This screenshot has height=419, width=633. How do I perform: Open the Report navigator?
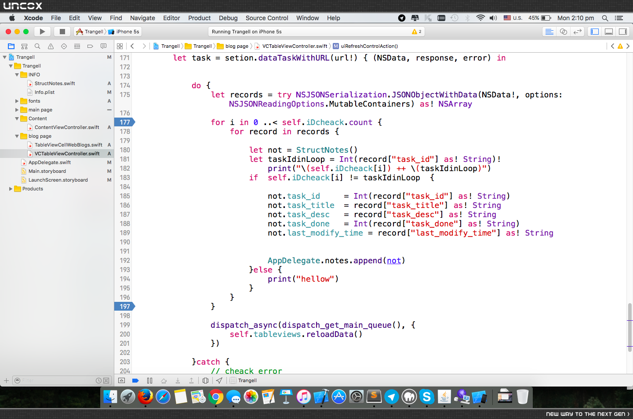(103, 46)
